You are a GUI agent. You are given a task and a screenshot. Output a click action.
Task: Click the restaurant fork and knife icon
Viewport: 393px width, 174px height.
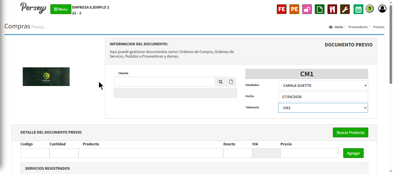332,9
